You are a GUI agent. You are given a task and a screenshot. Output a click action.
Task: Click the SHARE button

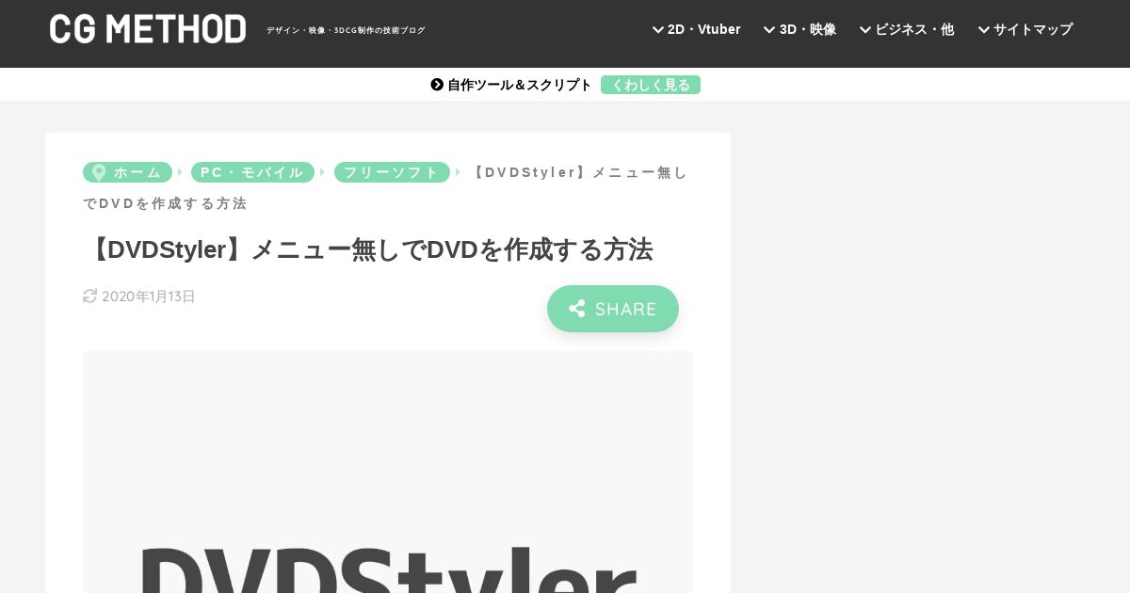click(613, 309)
